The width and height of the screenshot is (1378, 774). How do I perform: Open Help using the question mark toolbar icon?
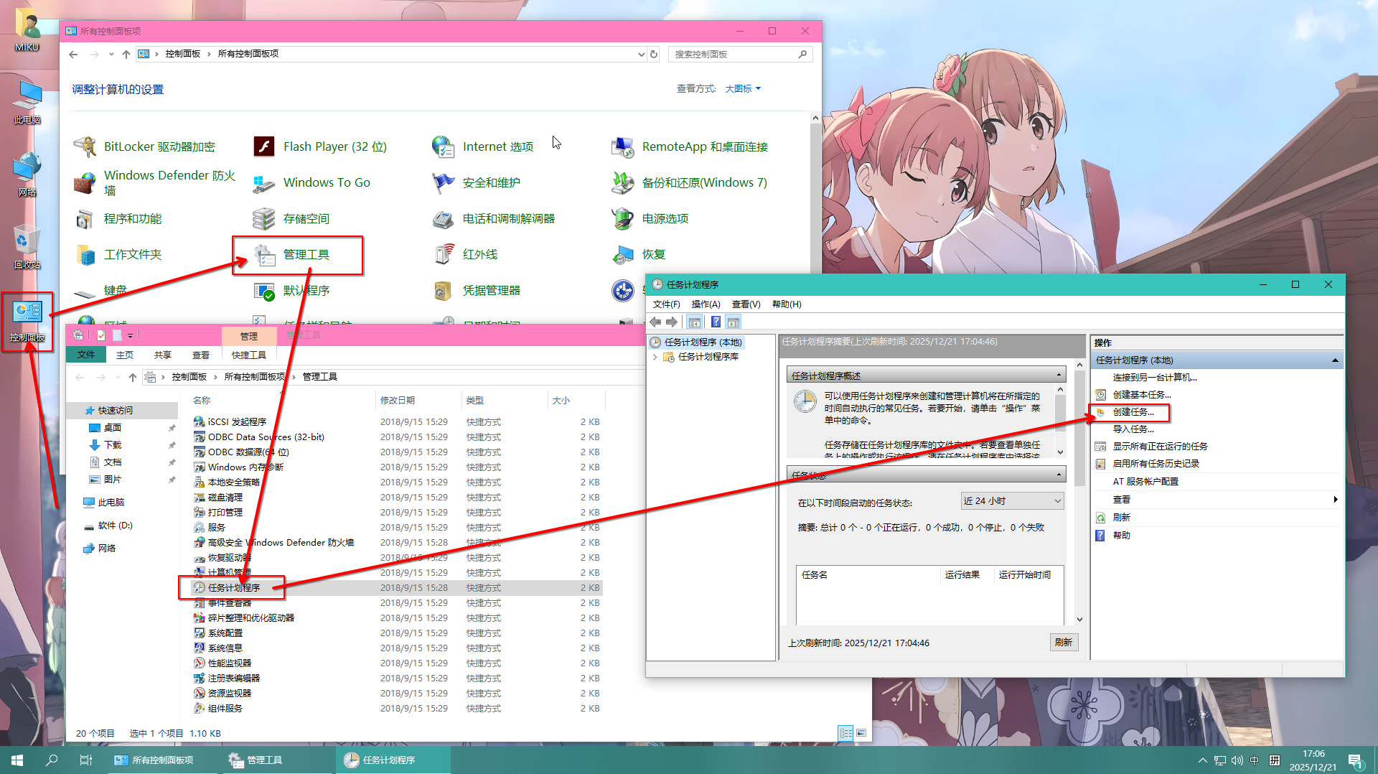click(x=716, y=322)
